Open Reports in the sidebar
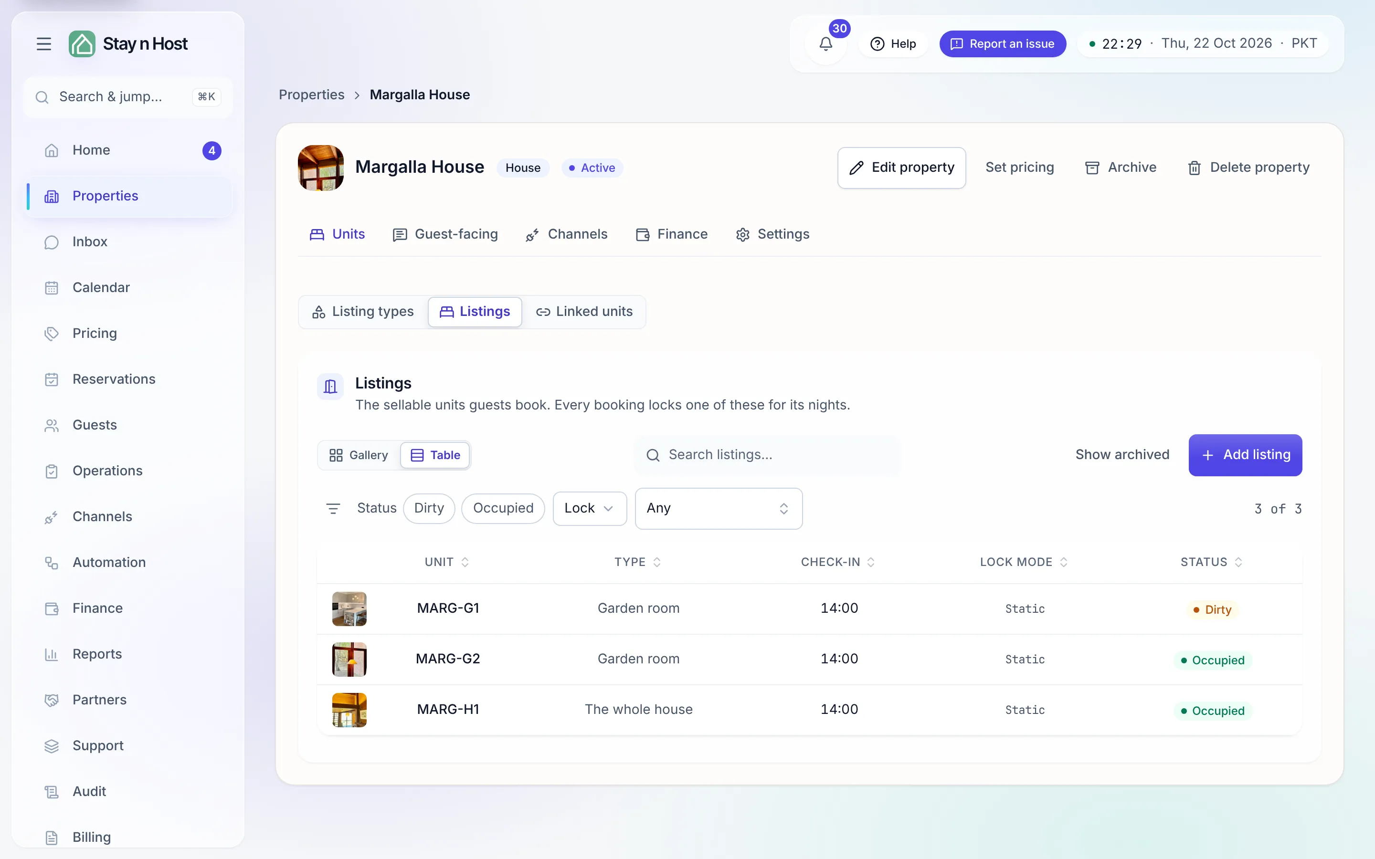Screen dimensions: 1375x859 click(x=128, y=654)
